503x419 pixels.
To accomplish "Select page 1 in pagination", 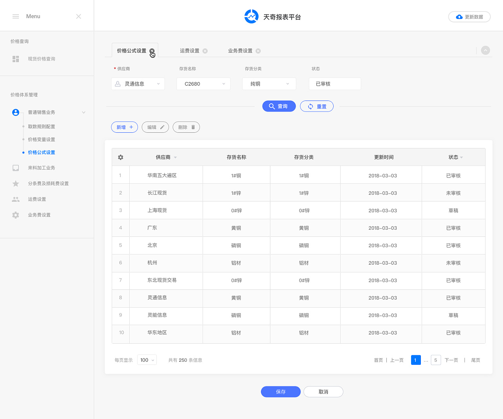I will [416, 360].
